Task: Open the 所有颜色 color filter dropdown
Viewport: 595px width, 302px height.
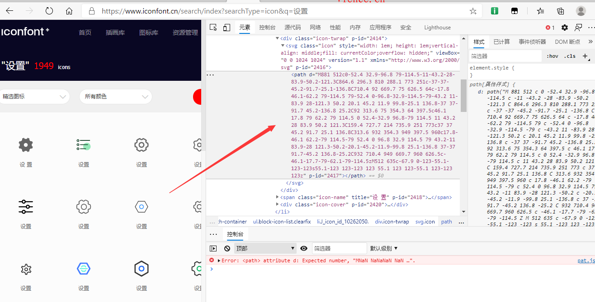Action: 116,96
